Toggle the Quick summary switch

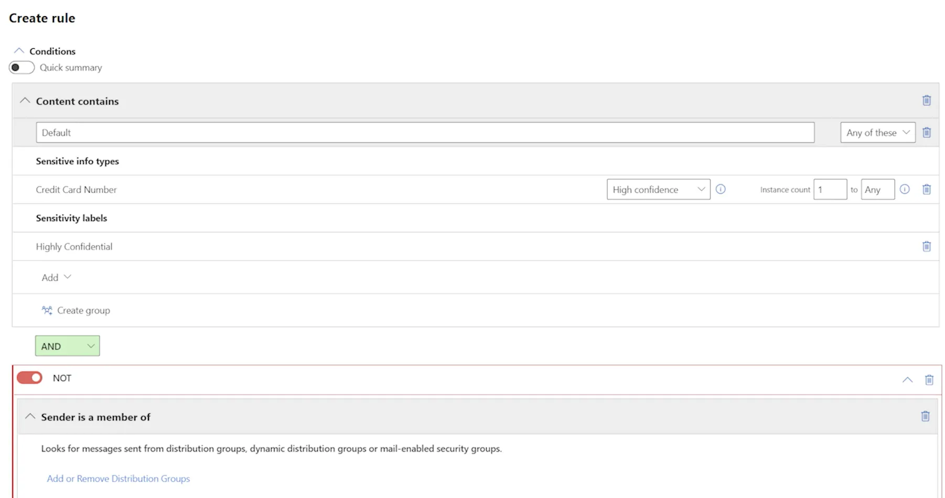pos(22,68)
